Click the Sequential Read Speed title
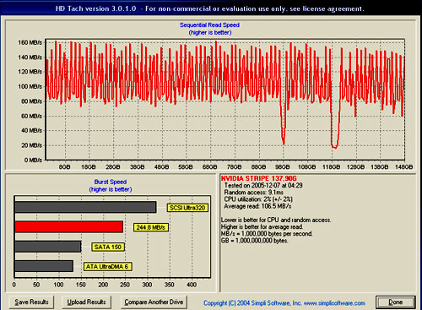 209,25
